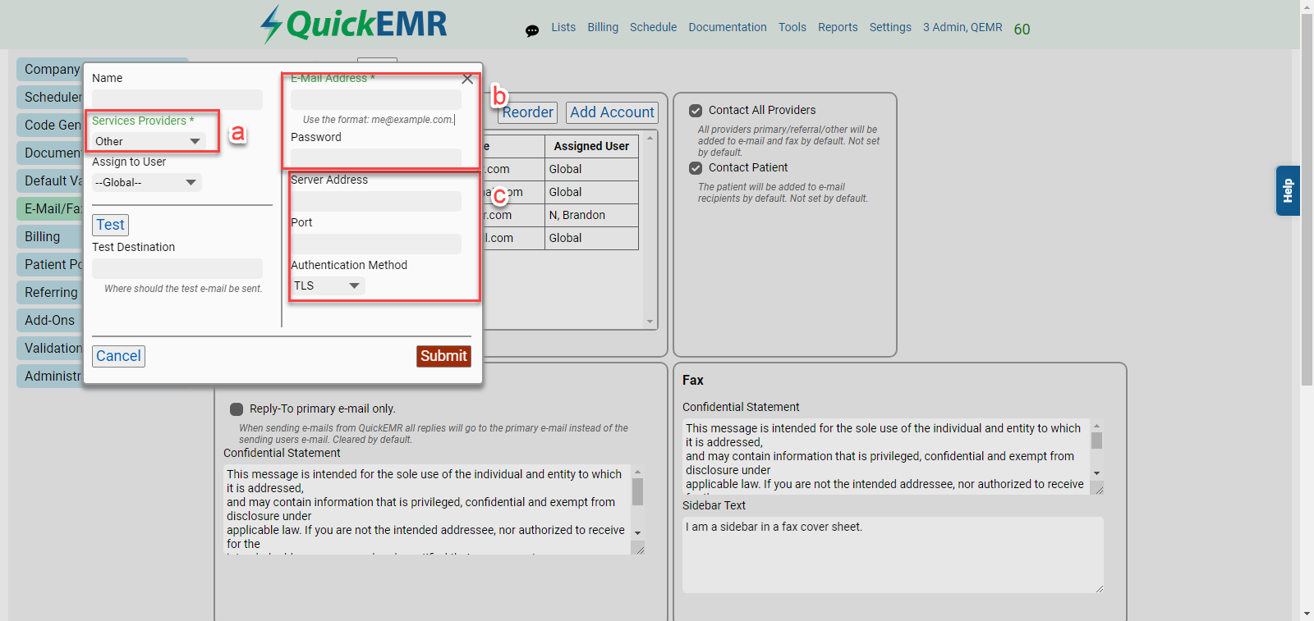Click the Test Destination input field
The width and height of the screenshot is (1314, 621).
coord(177,268)
